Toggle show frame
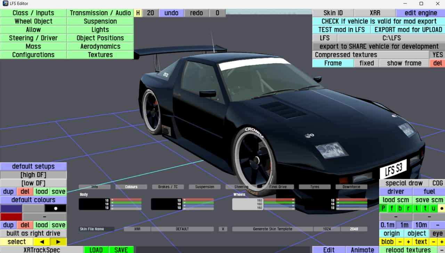Image resolution: width=445 pixels, height=253 pixels. [x=404, y=63]
